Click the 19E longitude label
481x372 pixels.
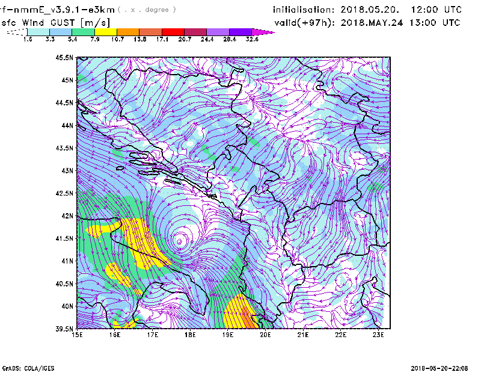[x=228, y=335]
